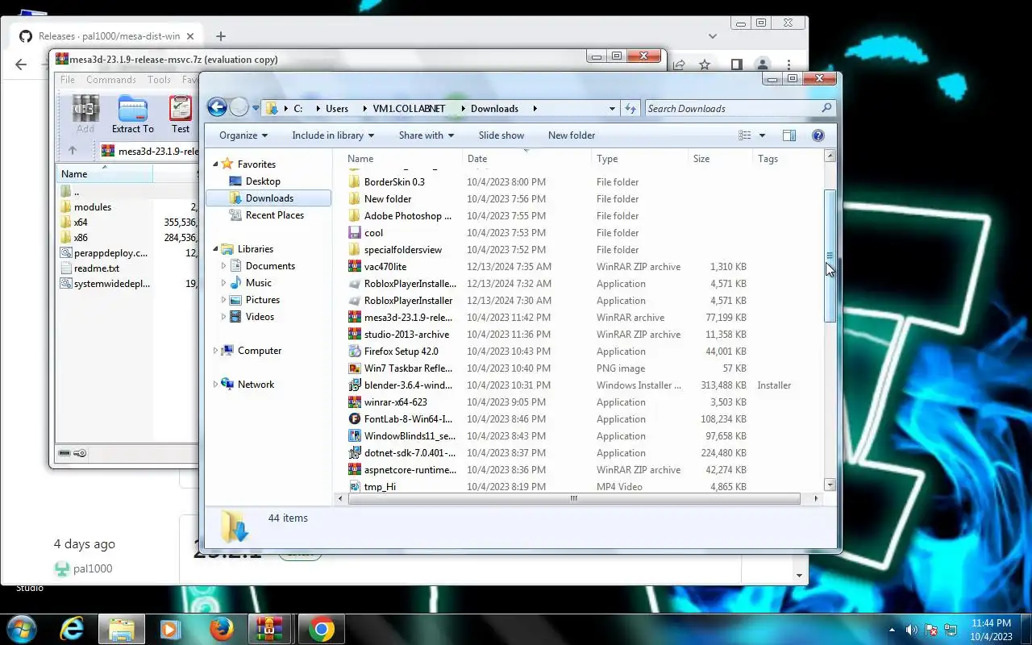This screenshot has height=645, width=1032.
Task: Open the Include in library dropdown
Action: click(x=333, y=135)
